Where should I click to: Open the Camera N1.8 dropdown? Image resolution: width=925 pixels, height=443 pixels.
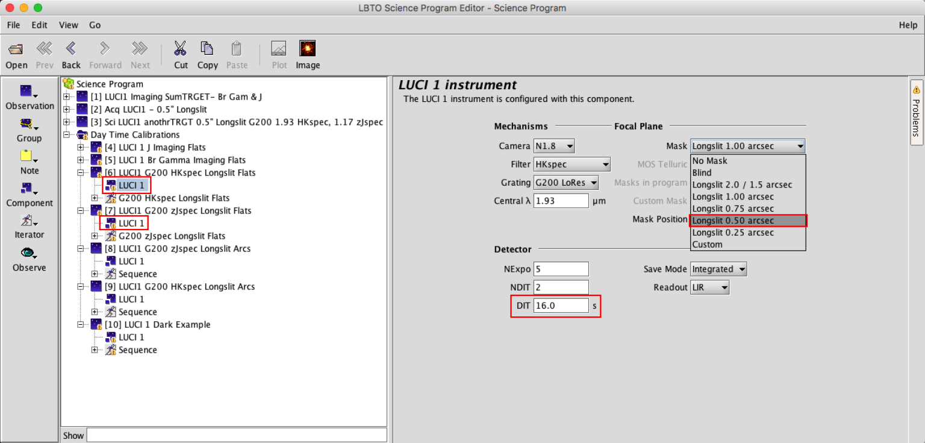click(554, 146)
